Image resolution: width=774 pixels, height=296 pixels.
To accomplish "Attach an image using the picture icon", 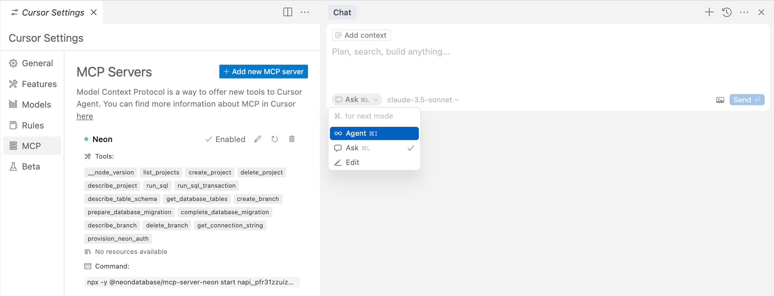I will click(x=720, y=100).
